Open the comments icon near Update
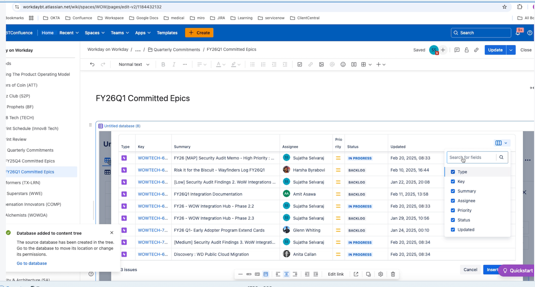 coord(457,50)
